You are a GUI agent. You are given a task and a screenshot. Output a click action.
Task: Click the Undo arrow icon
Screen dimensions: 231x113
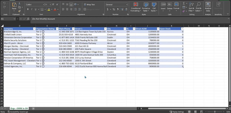click(x=4, y=3)
